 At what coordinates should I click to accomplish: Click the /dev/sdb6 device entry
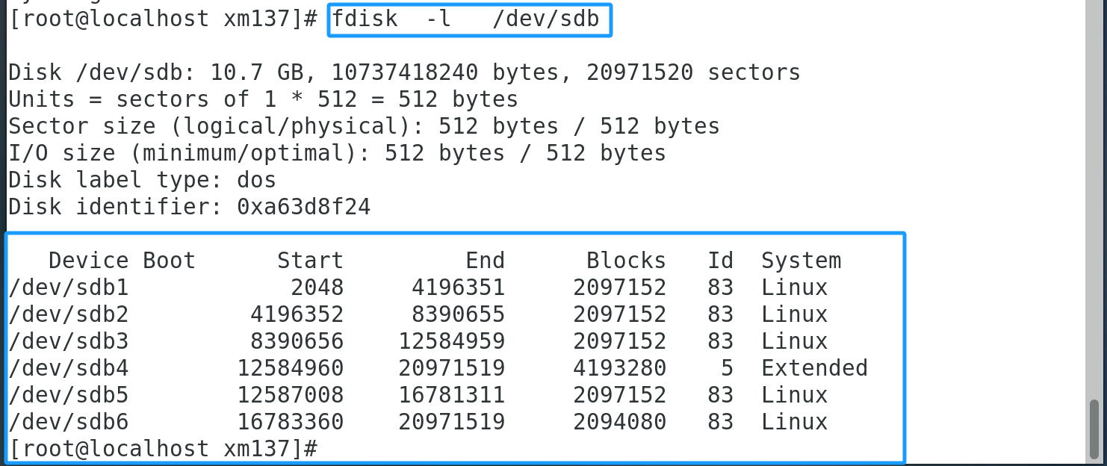(x=69, y=422)
